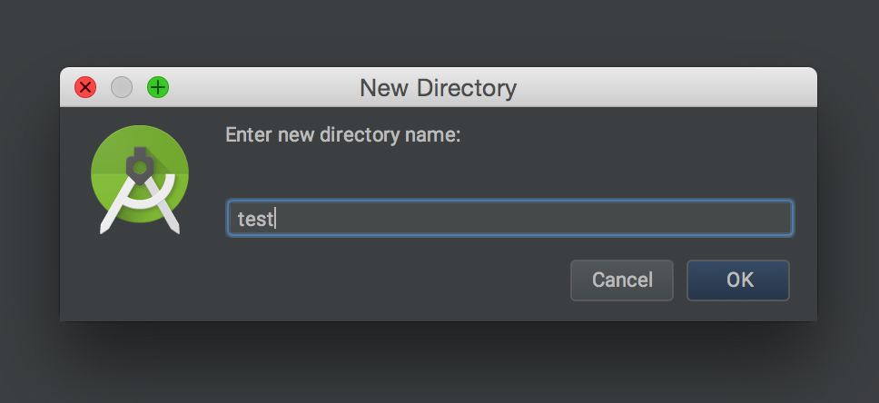Click the green zoom window button
The image size is (879, 403).
coord(158,87)
